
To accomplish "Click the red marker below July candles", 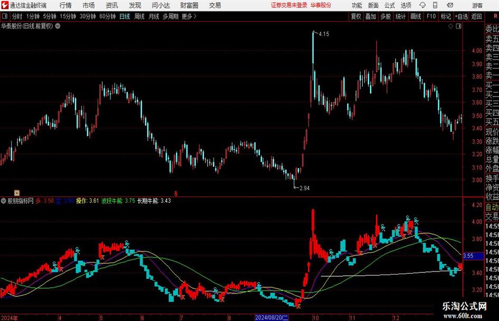I will point(176,193).
